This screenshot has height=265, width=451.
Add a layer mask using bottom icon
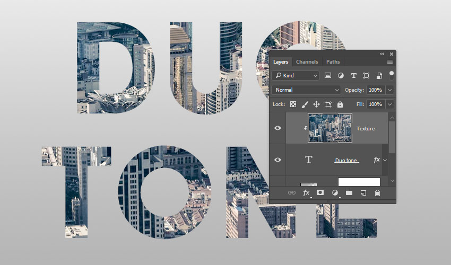click(x=320, y=193)
